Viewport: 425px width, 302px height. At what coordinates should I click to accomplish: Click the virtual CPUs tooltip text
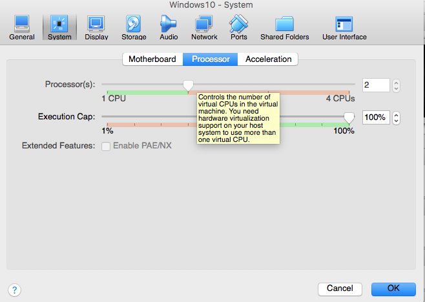pyautogui.click(x=238, y=118)
